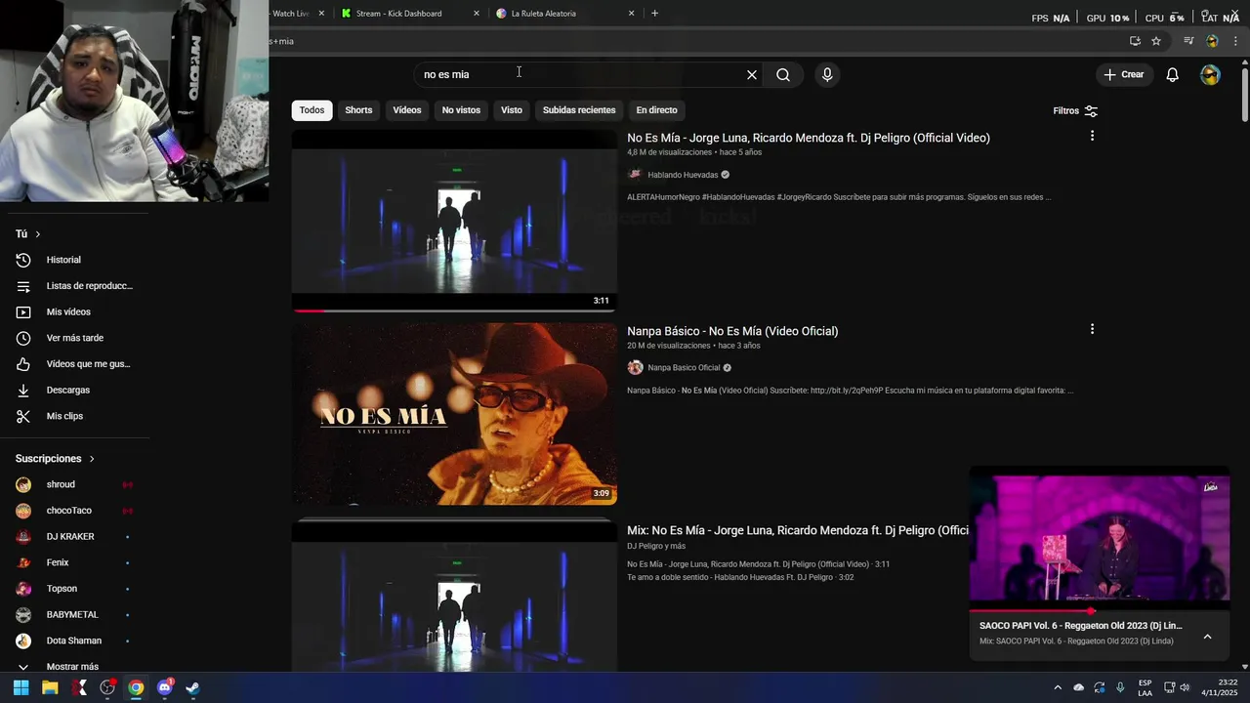Switch to Stream - Kick Dashboard tab
The image size is (1250, 703).
[x=398, y=14]
